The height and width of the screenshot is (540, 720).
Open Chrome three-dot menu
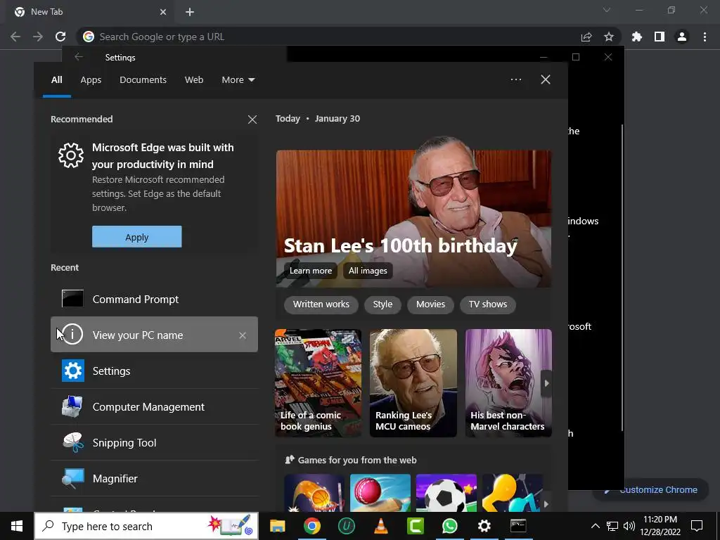pyautogui.click(x=705, y=37)
